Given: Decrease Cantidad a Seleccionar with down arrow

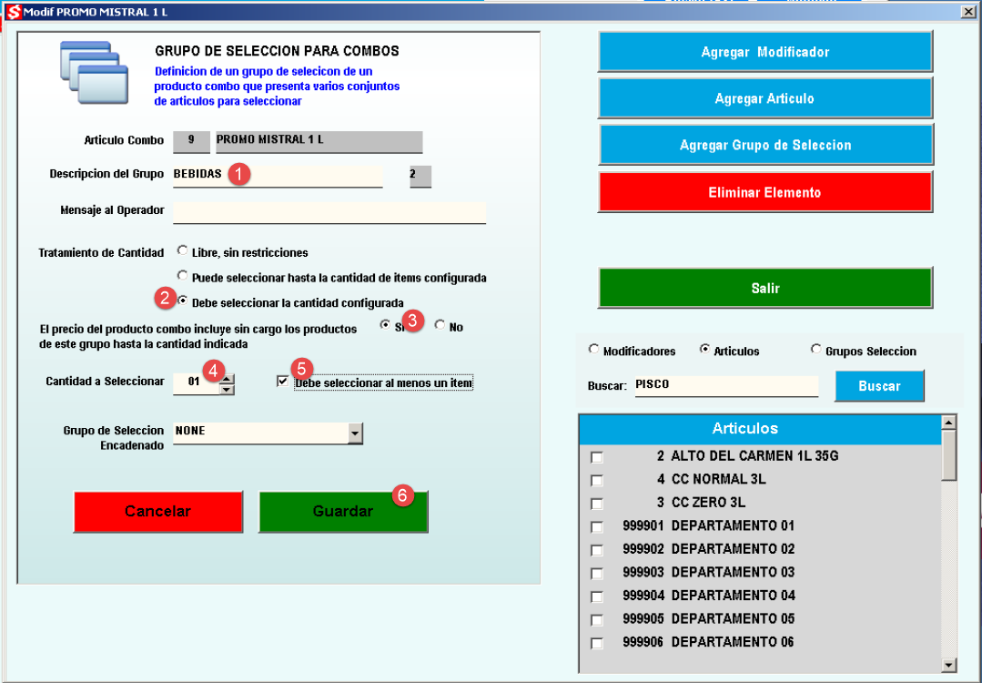Looking at the screenshot, I should coord(227,389).
